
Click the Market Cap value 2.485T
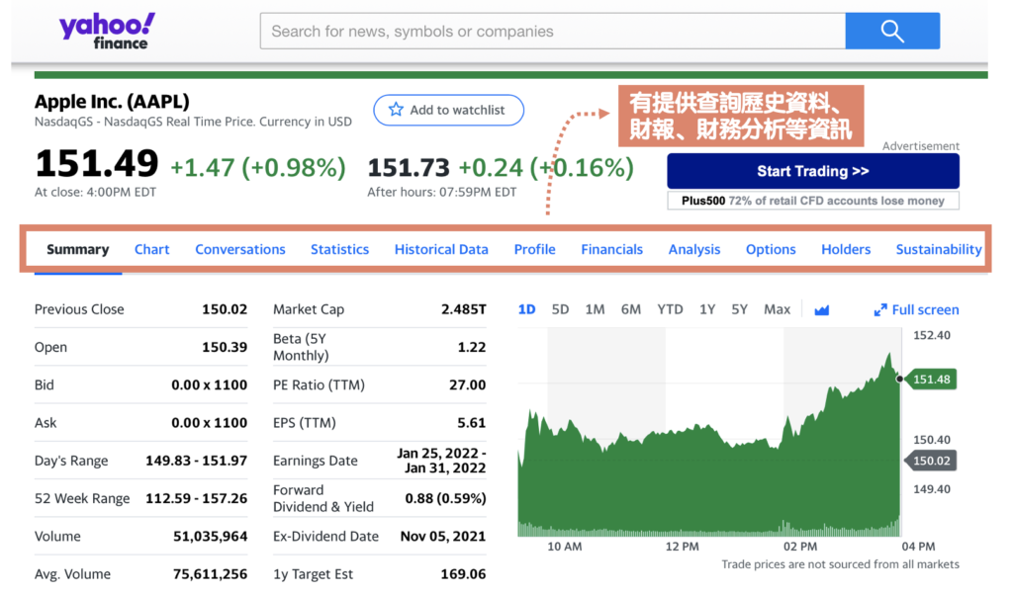pos(463,309)
